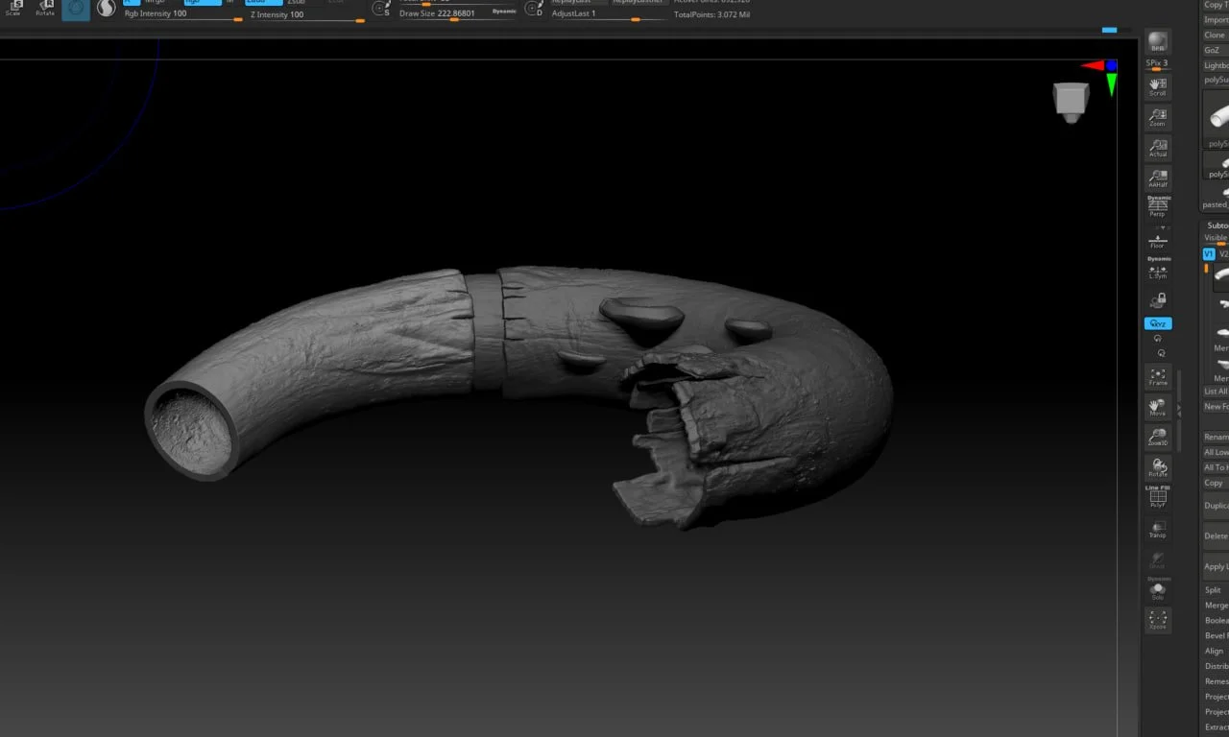Expand the Boolean section
1229x737 pixels.
(x=1216, y=621)
